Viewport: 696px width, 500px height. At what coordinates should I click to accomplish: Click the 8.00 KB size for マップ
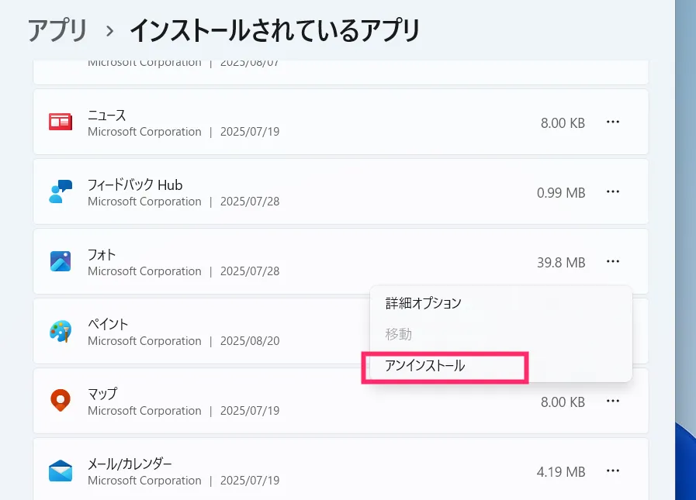(563, 402)
